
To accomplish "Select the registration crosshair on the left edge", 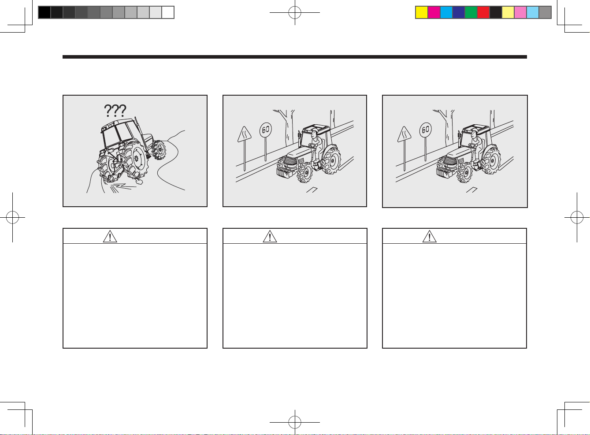I will (12, 217).
